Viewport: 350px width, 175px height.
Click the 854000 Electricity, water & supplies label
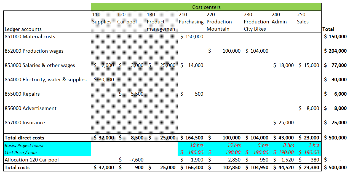46,80
